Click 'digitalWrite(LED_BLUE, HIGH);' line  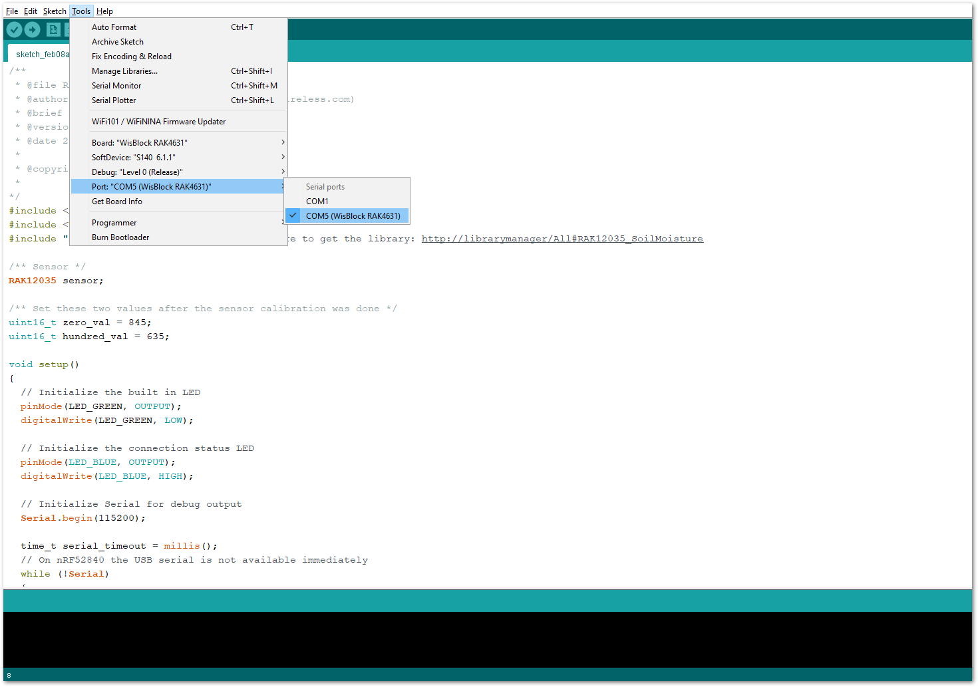[x=106, y=476]
